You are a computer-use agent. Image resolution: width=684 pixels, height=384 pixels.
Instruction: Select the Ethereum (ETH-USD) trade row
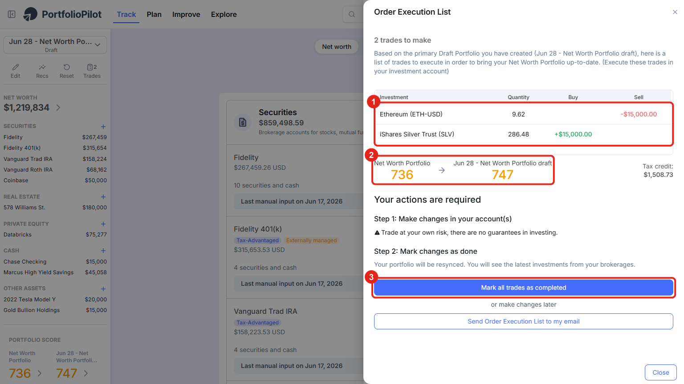coord(524,114)
